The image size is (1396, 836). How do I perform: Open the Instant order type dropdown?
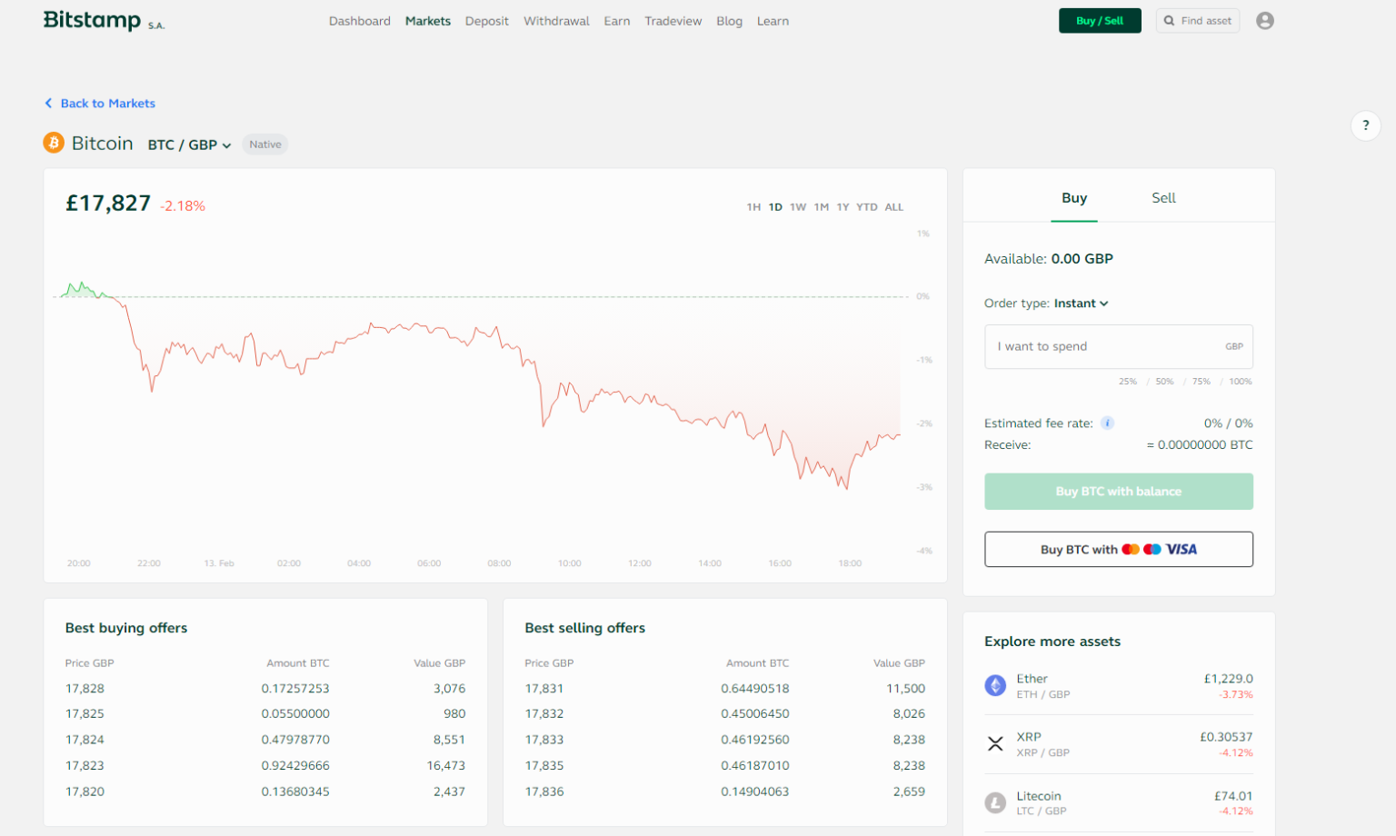pyautogui.click(x=1081, y=303)
